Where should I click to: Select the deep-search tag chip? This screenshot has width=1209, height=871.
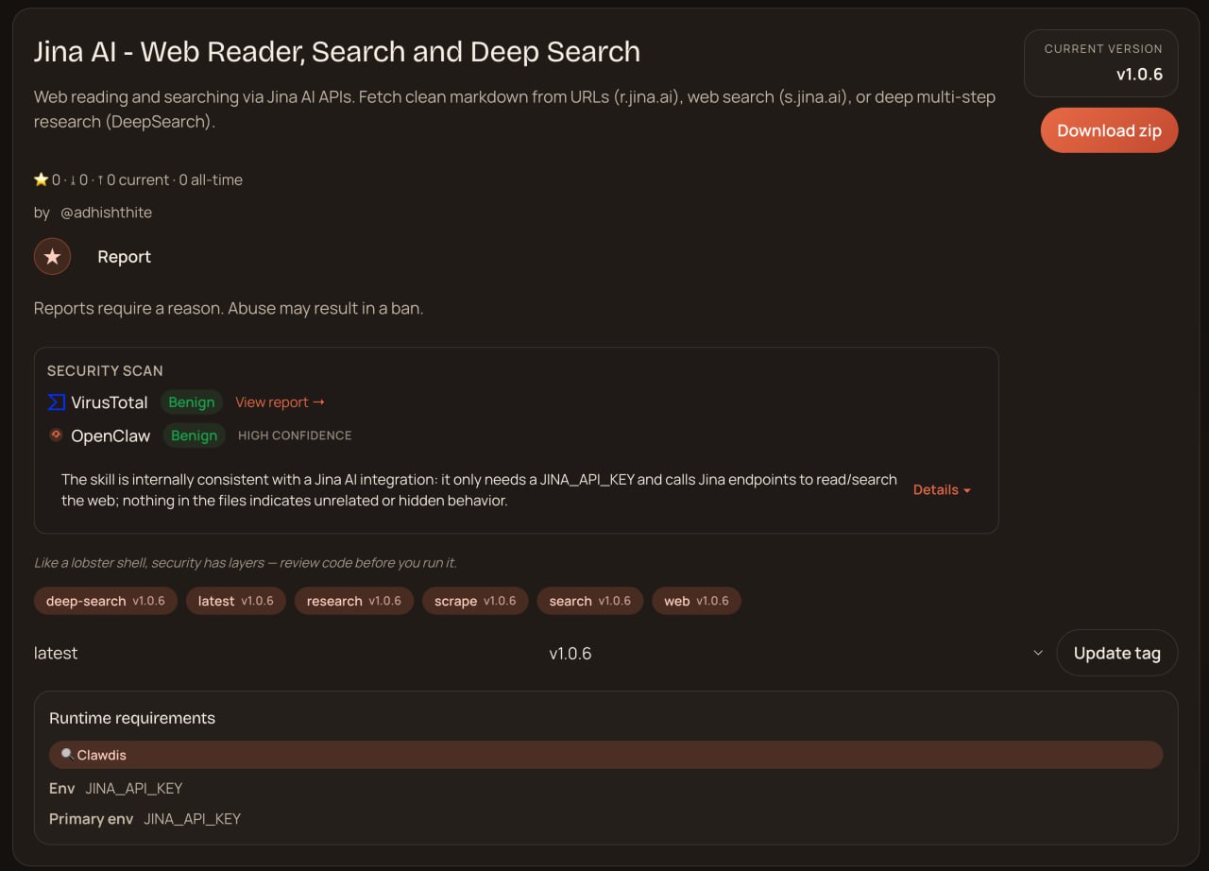[x=105, y=601]
